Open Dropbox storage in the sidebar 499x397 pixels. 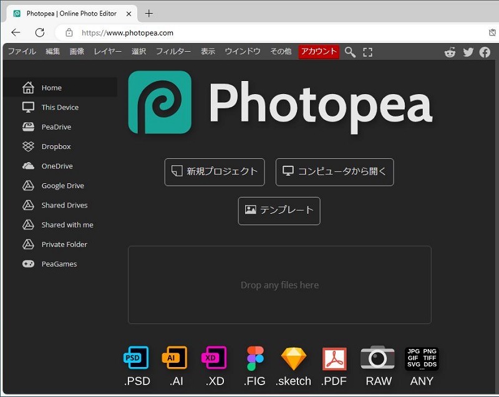[57, 146]
